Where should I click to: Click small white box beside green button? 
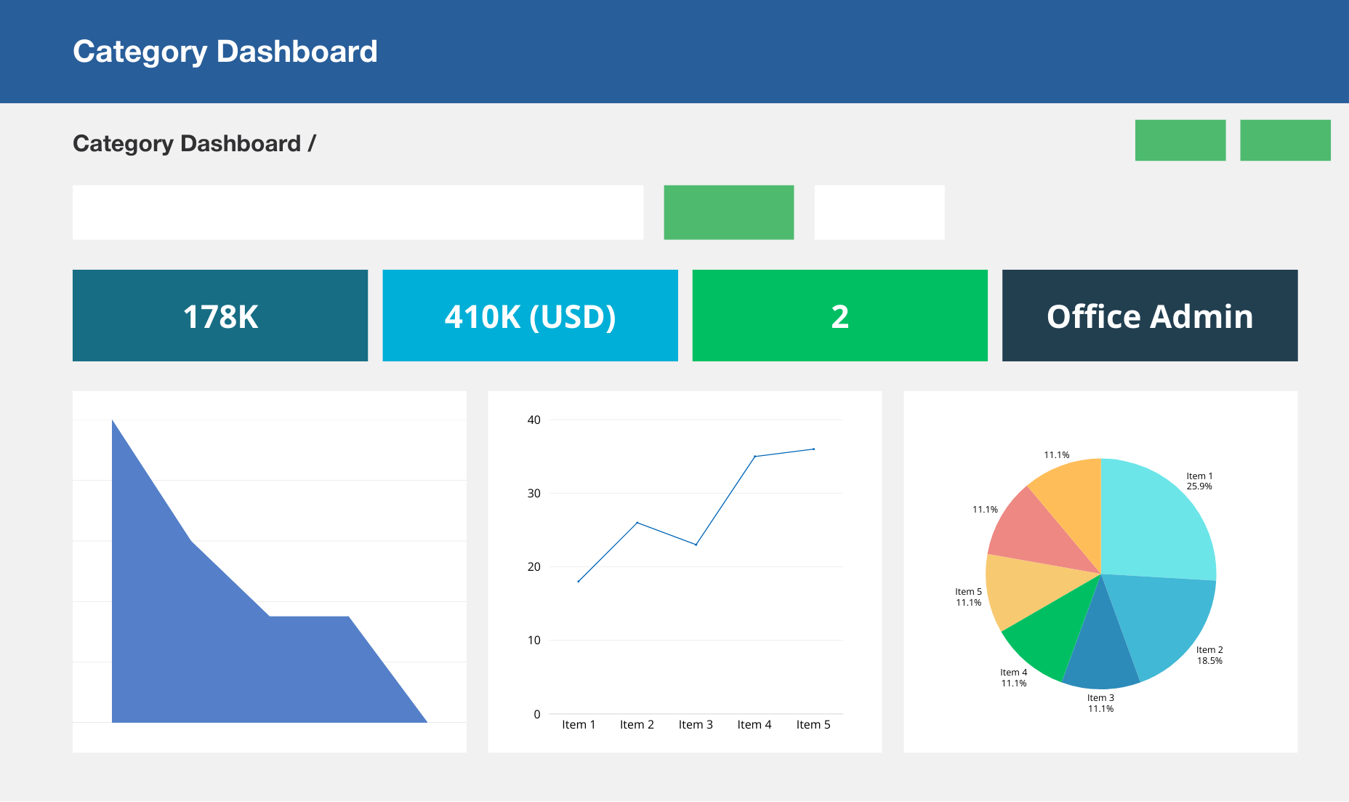(879, 212)
